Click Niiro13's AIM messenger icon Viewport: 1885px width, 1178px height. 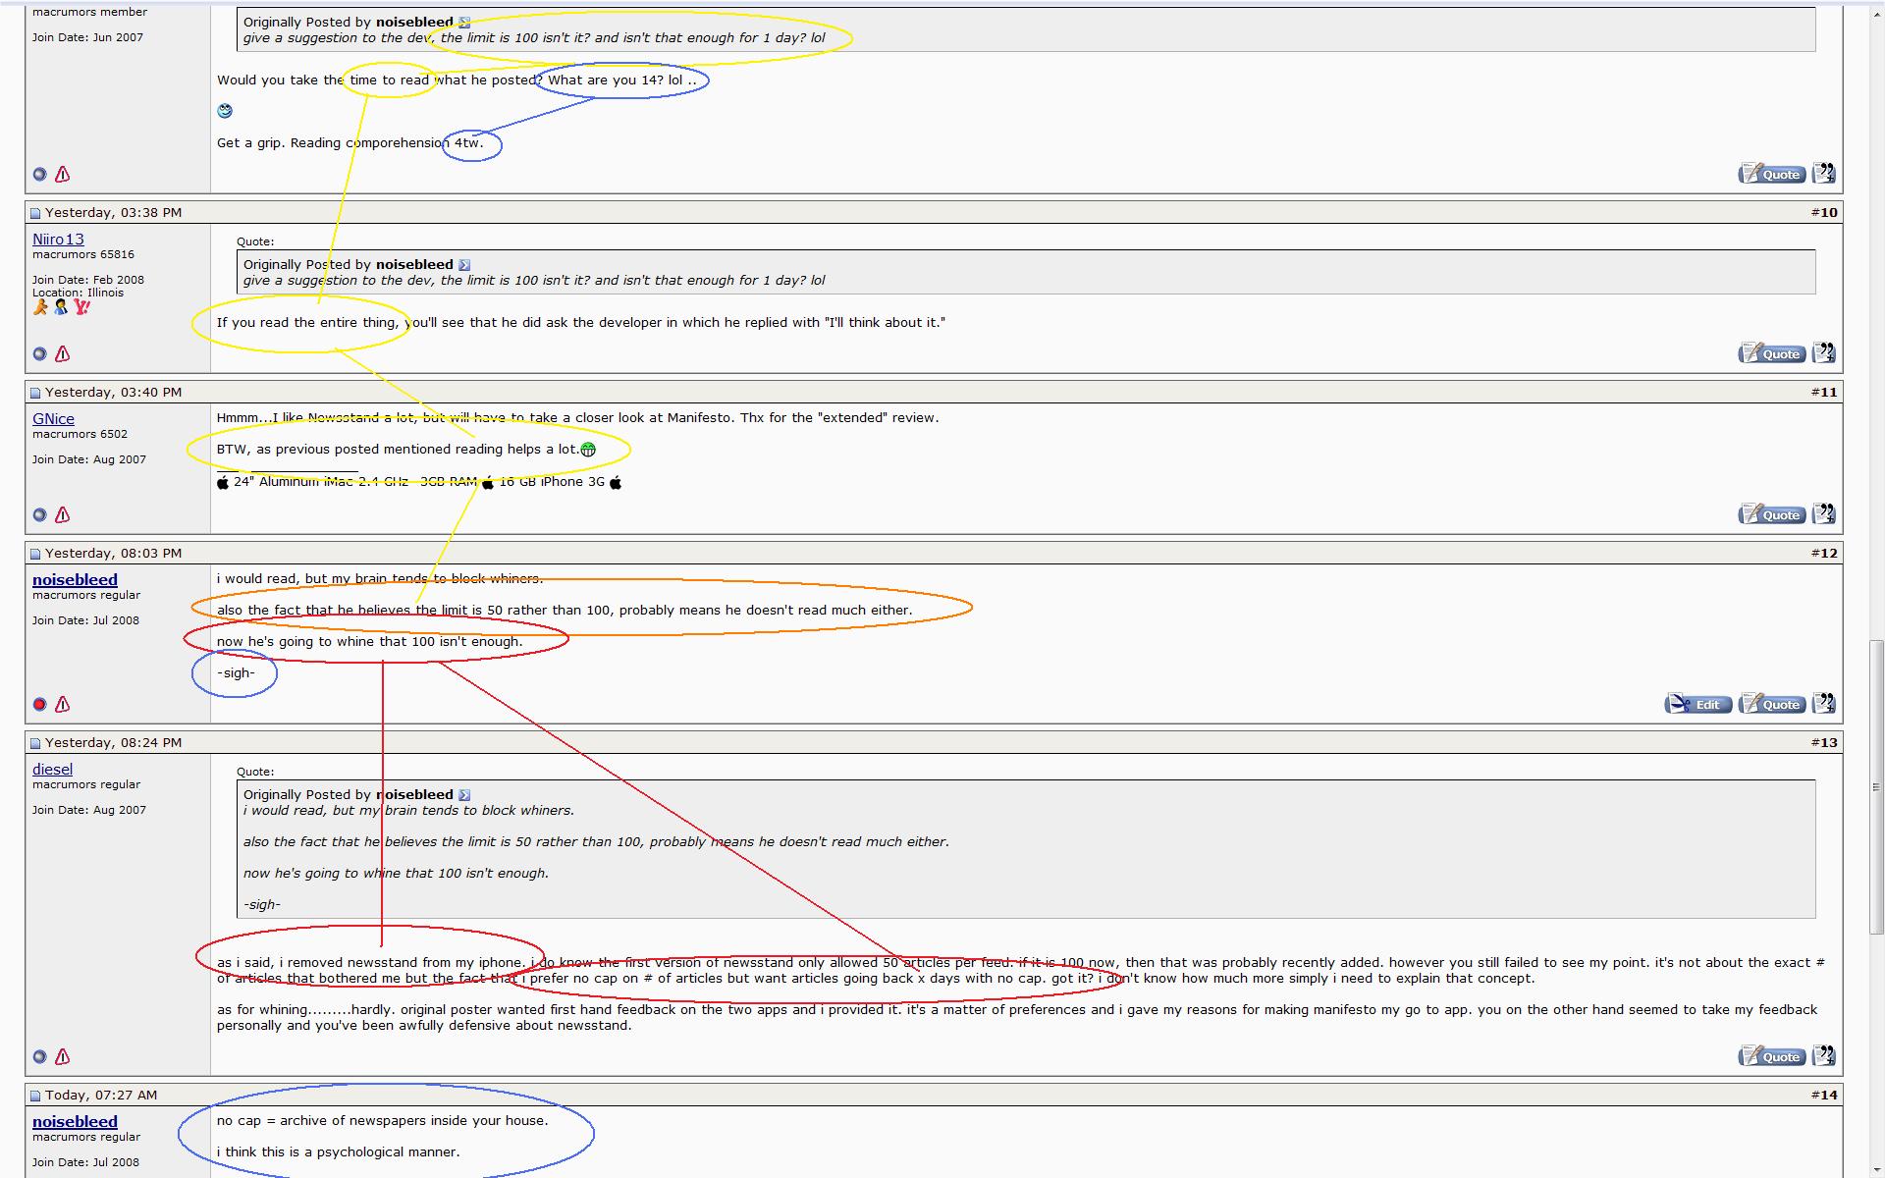pos(40,307)
